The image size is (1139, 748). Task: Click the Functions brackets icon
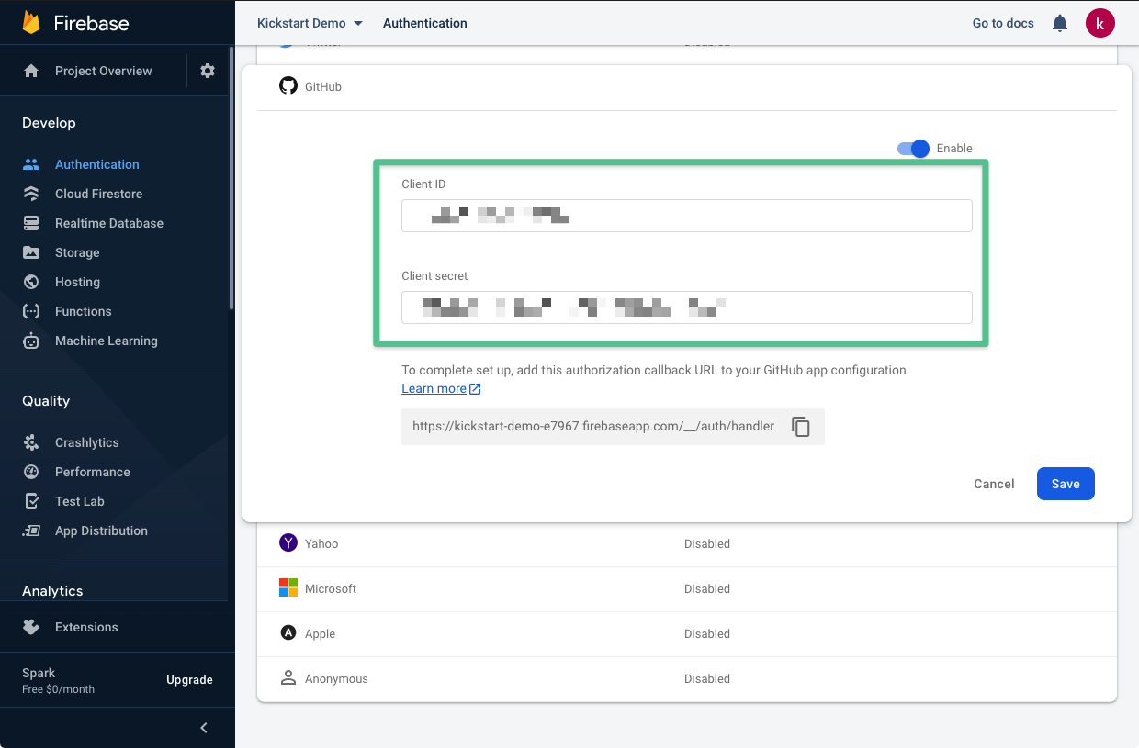click(x=31, y=311)
